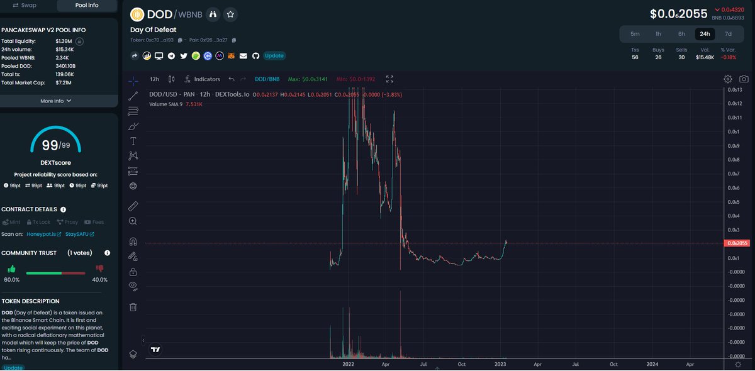Change the candle chart style
Screen dimensions: 755x371
172,79
